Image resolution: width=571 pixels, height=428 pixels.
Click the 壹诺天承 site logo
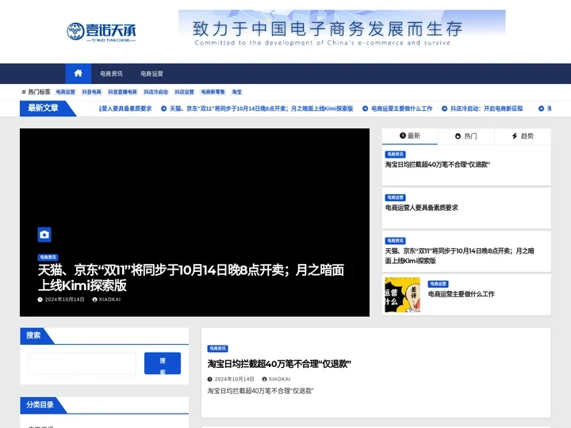(102, 32)
